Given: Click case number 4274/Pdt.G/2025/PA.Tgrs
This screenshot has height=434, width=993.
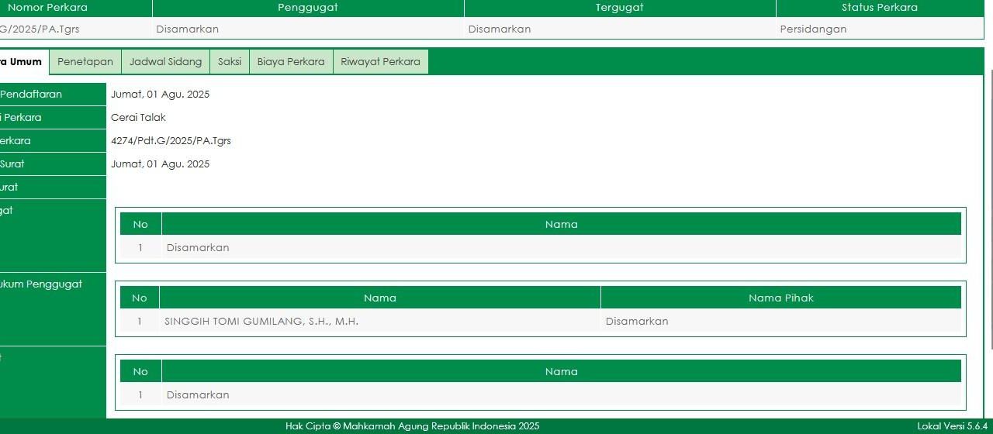Looking at the screenshot, I should pyautogui.click(x=171, y=141).
